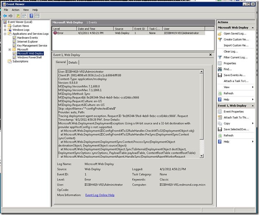This screenshot has height=215, width=259.
Task: Click the Create Custom View funnel icon
Action: [220, 40]
